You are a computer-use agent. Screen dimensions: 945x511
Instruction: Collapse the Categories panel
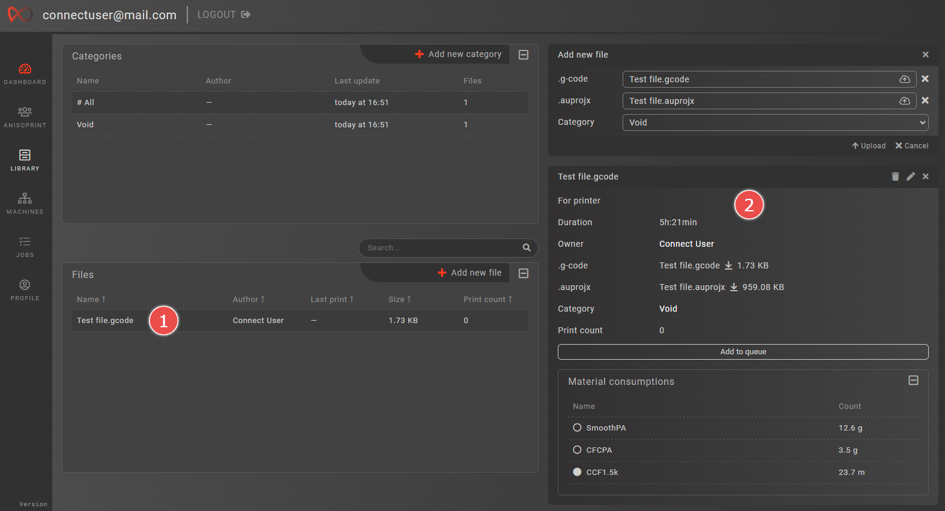[x=524, y=55]
